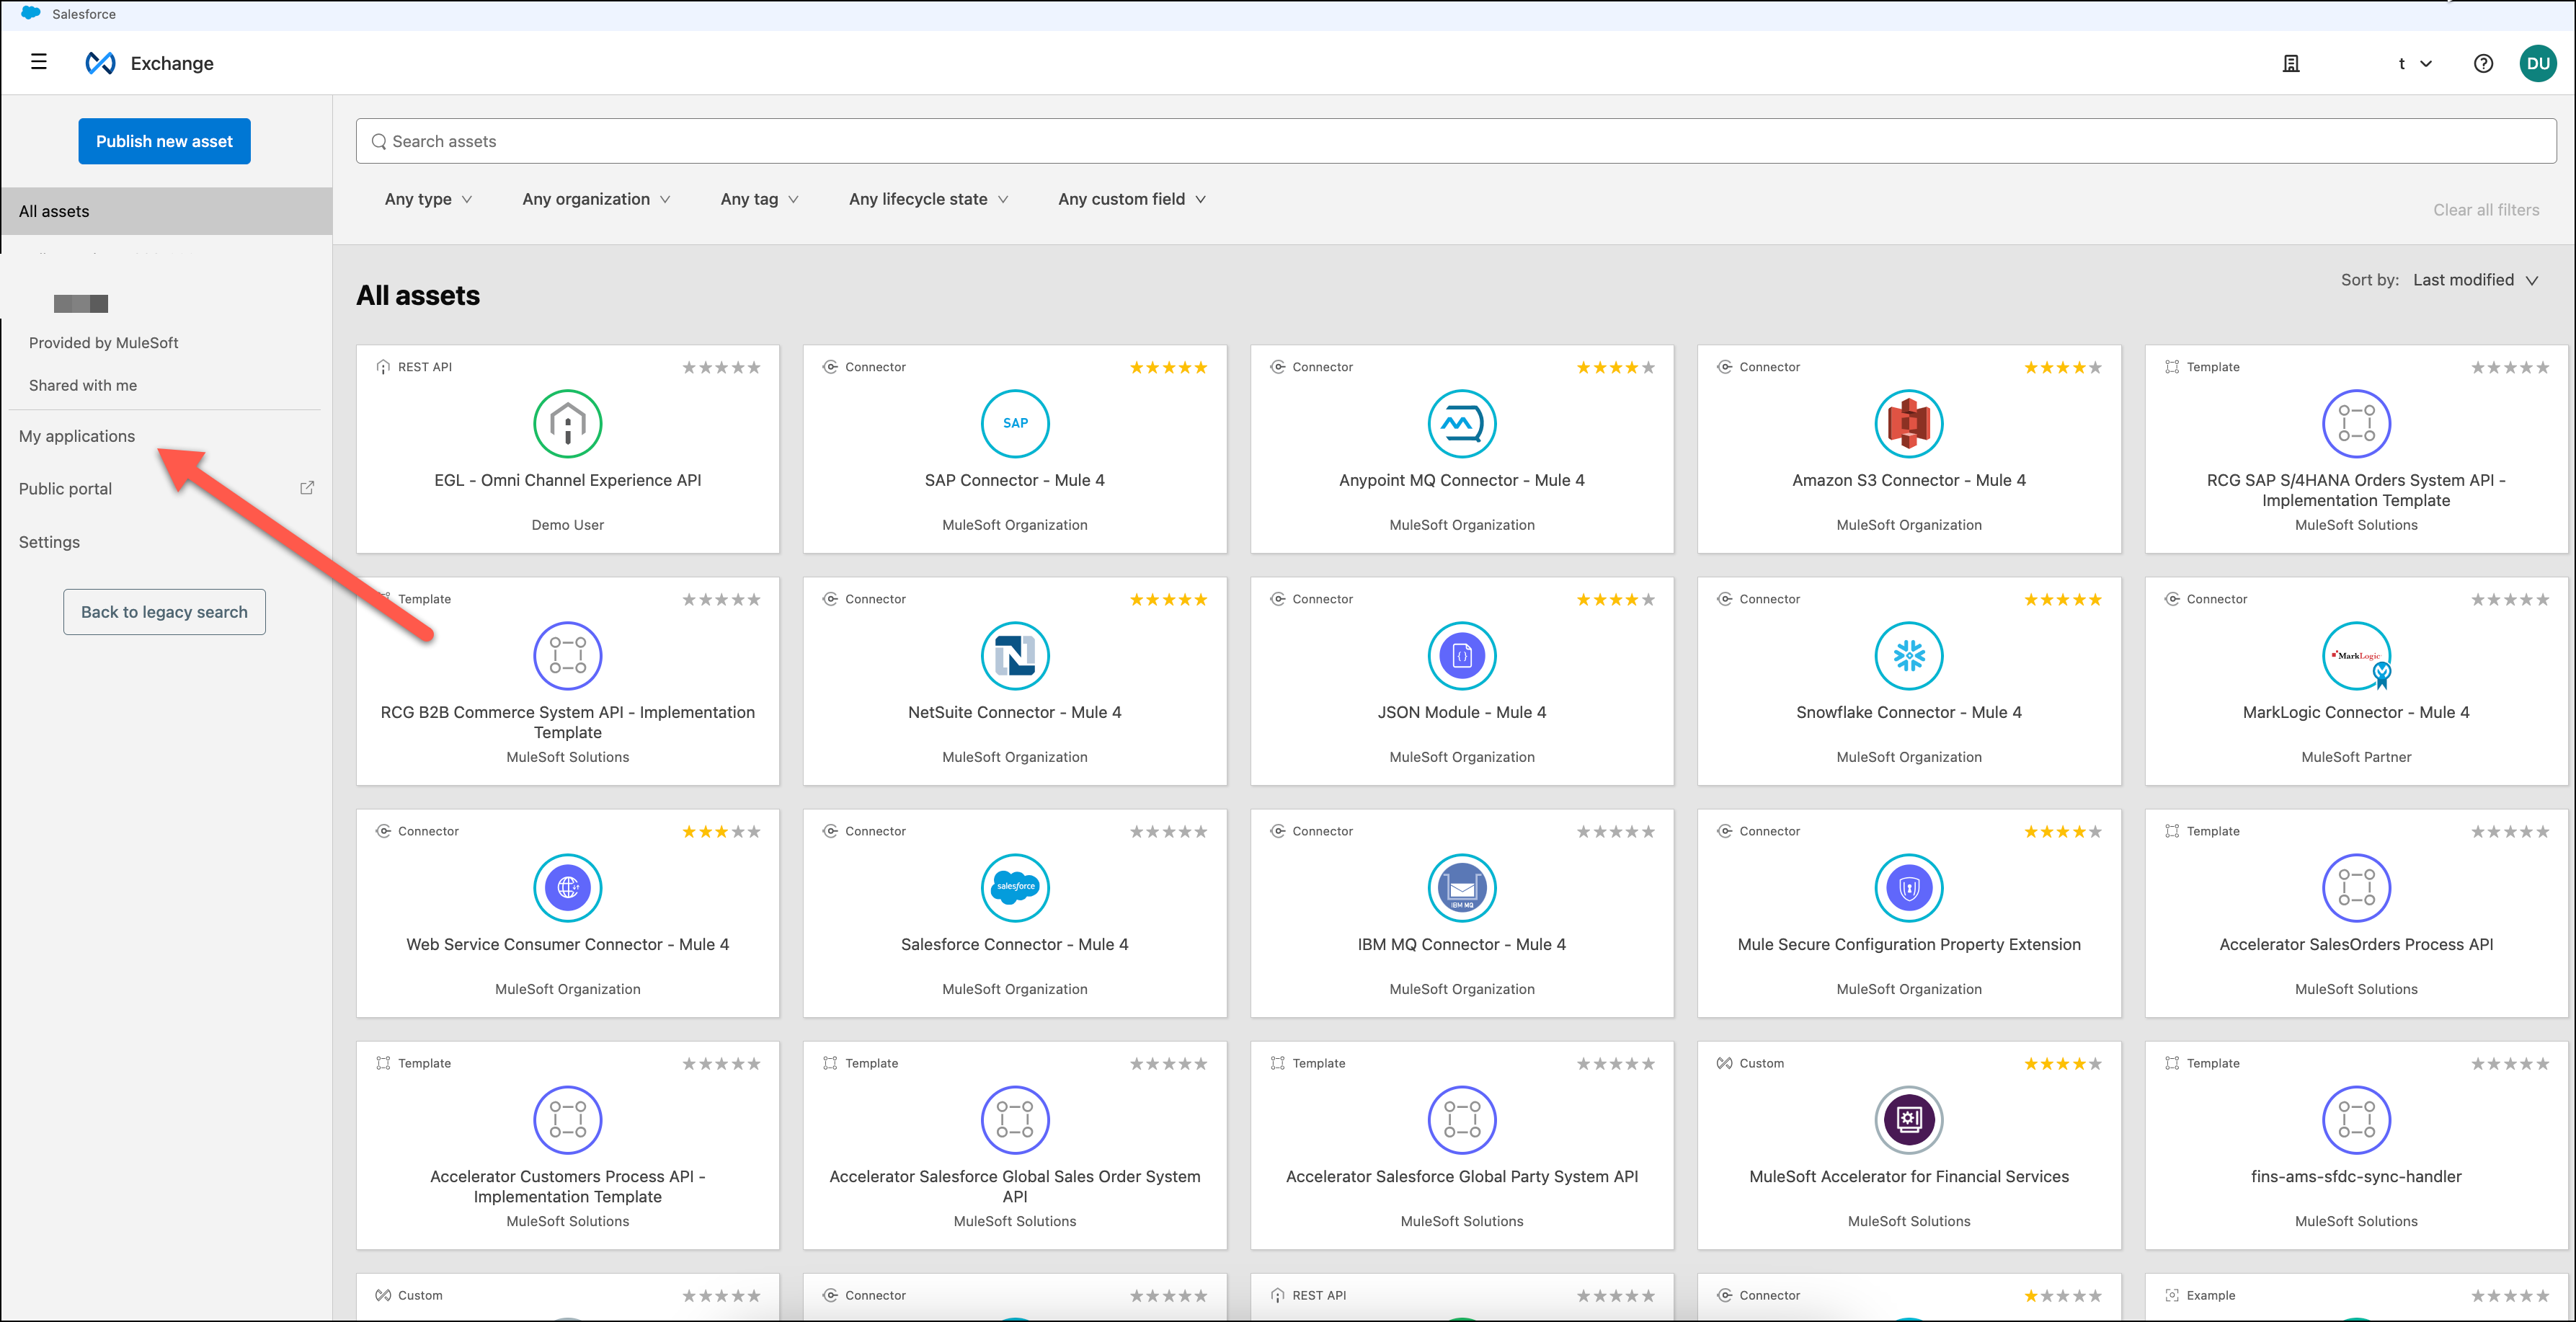Open Amazon S3 Connector - Mule 4 title

1909,480
